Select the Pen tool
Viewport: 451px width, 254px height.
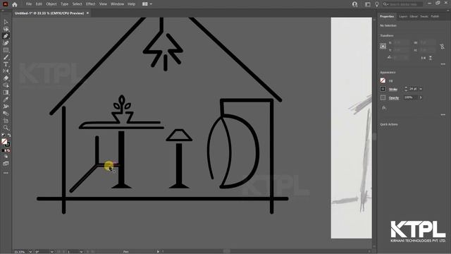6,36
